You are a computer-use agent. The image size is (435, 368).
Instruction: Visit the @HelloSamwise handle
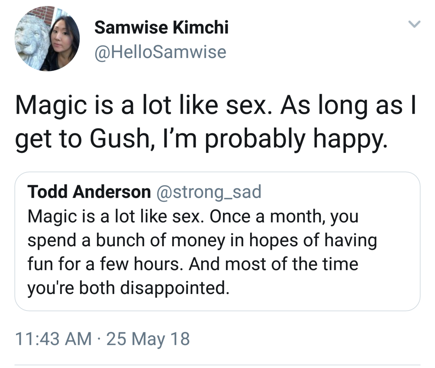tap(160, 52)
